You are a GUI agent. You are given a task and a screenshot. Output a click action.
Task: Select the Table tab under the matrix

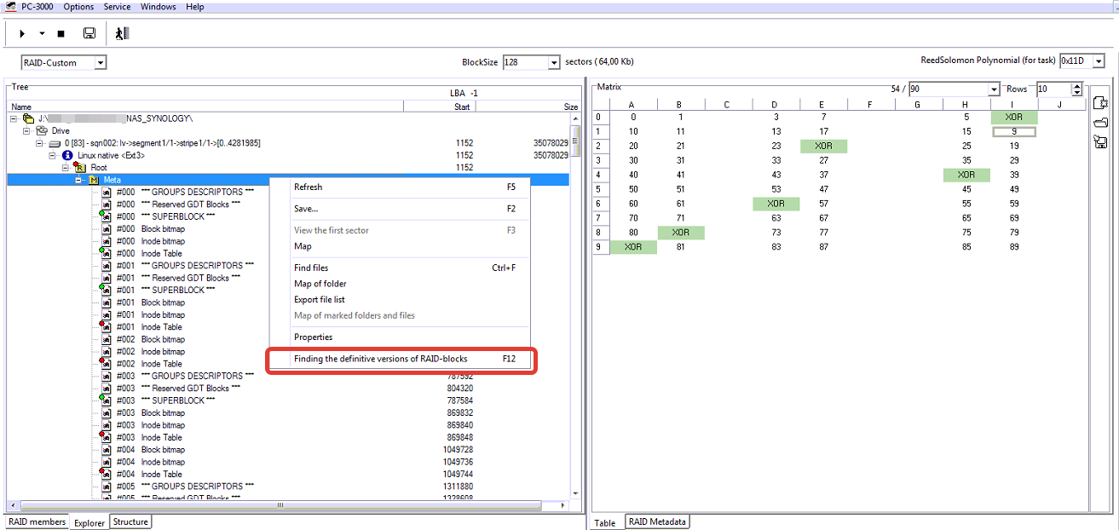point(605,523)
